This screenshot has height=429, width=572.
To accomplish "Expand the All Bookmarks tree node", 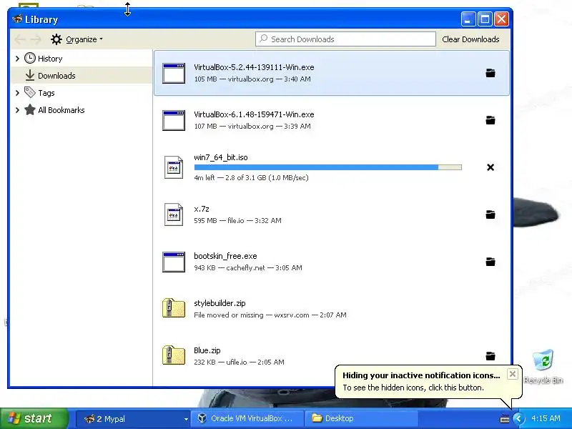I will tap(17, 110).
